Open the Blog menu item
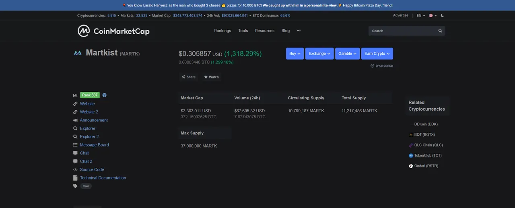The height and width of the screenshot is (208, 515). tap(286, 31)
